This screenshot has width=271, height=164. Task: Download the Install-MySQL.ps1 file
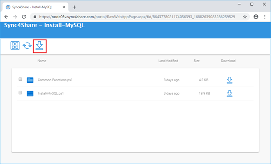point(229,93)
